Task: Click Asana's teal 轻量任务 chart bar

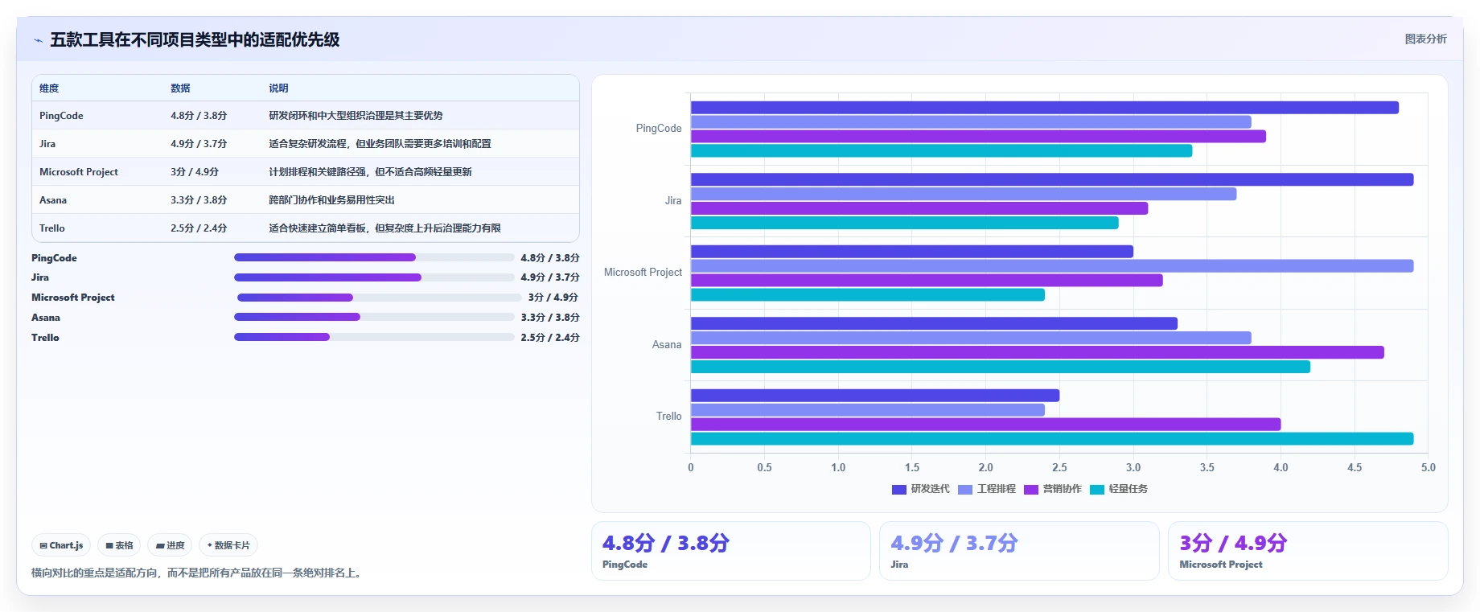Action: pyautogui.click(x=1001, y=367)
